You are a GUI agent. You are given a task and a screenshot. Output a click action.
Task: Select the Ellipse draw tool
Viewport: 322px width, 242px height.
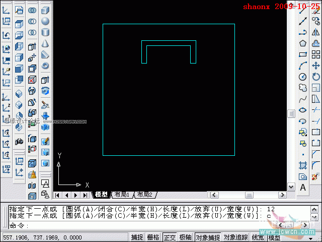point(303,110)
